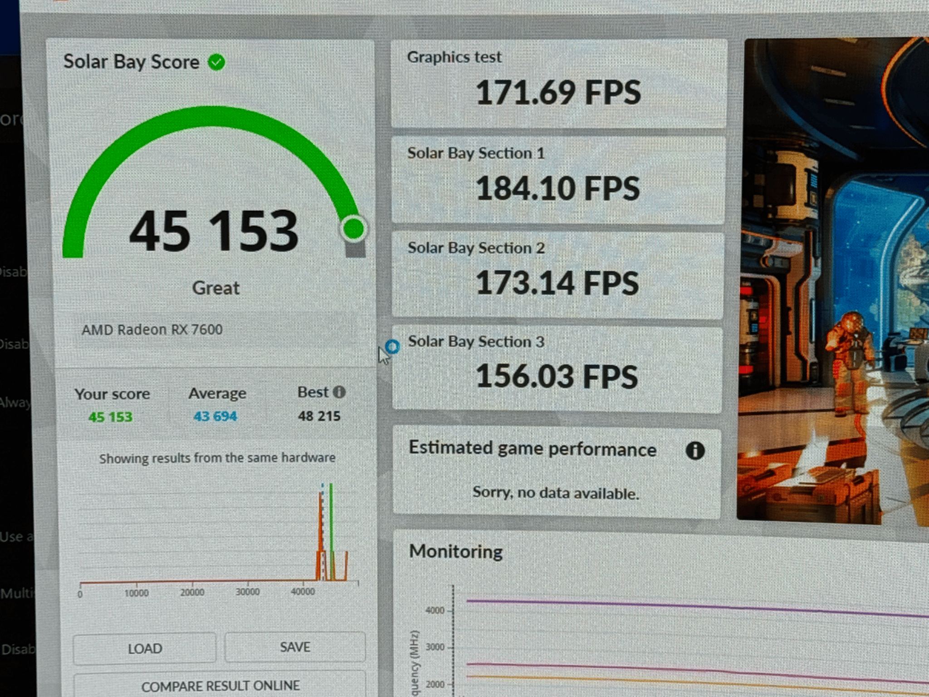Click the Your score label
The height and width of the screenshot is (697, 929).
click(112, 394)
